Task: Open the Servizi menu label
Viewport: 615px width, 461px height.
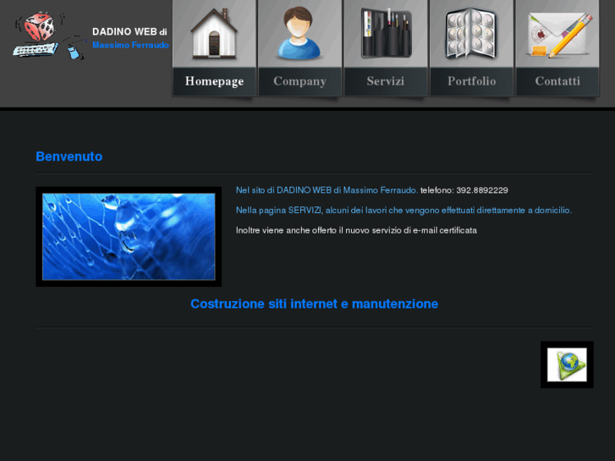Action: click(386, 81)
